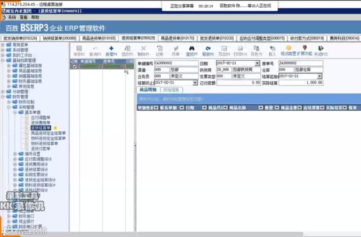This screenshot has width=361, height=237.
Task: Switch to the 商品进货单[010165] tab
Action: pos(99,38)
